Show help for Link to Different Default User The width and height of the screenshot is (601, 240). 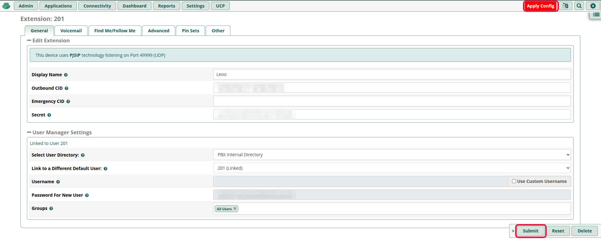(105, 169)
